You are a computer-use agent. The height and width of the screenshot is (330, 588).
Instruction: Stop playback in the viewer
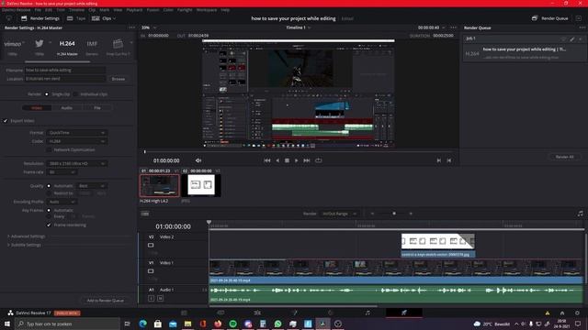click(287, 160)
